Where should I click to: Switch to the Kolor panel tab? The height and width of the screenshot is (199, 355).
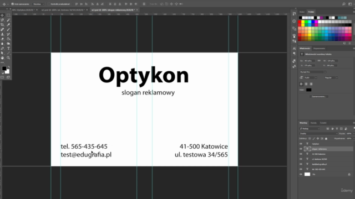click(302, 12)
